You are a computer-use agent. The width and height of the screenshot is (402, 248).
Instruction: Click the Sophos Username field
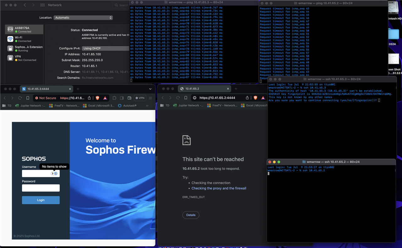point(41,173)
